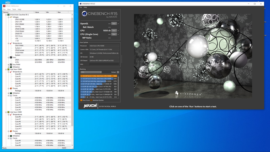Open the Ranking type dropdown in Cinebench
The height and width of the screenshot is (152, 270).
click(91, 72)
